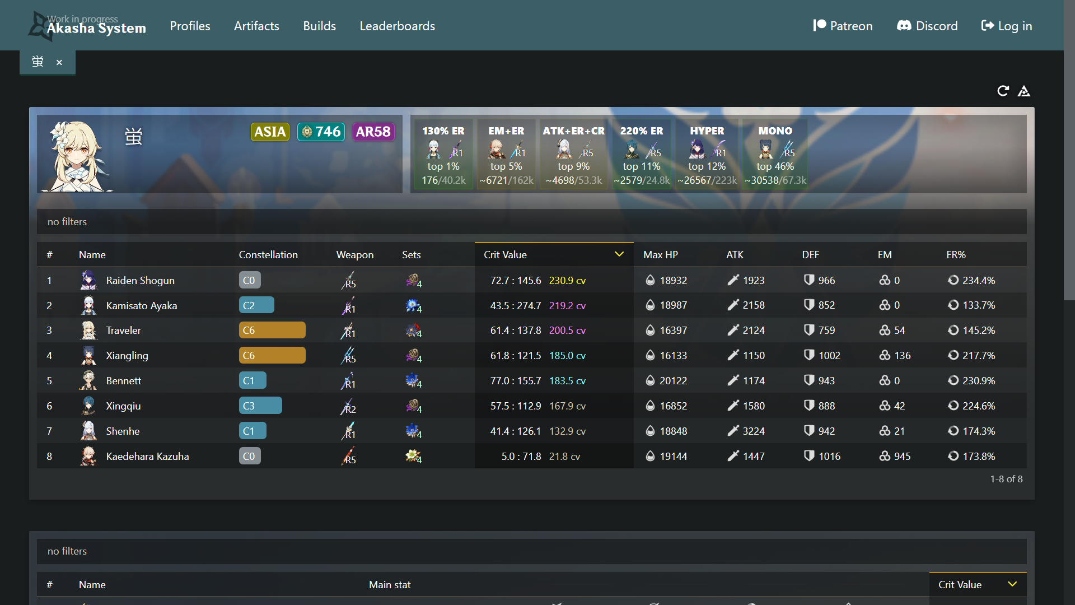Click the Enka triangle logo icon
Image resolution: width=1075 pixels, height=605 pixels.
1024,91
